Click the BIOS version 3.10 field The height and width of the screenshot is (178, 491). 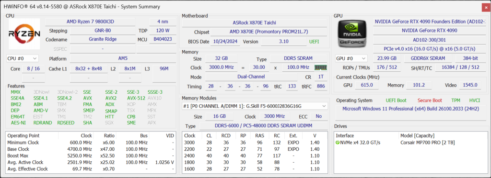(284, 42)
